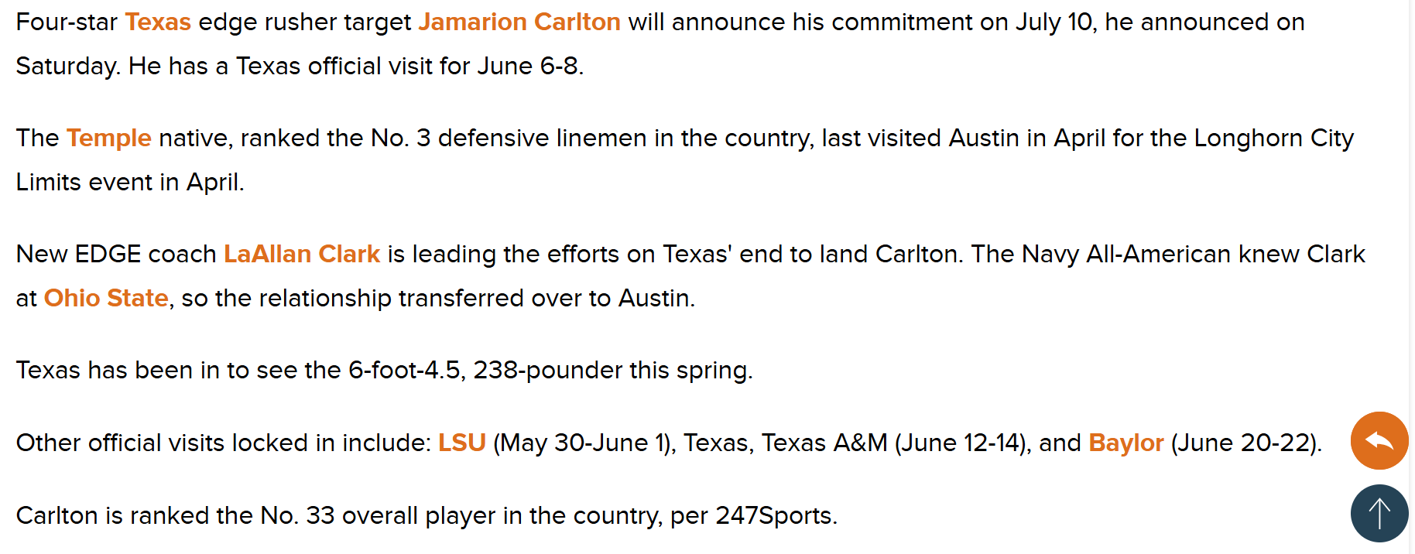Follow the Baylor link

[x=1126, y=443]
